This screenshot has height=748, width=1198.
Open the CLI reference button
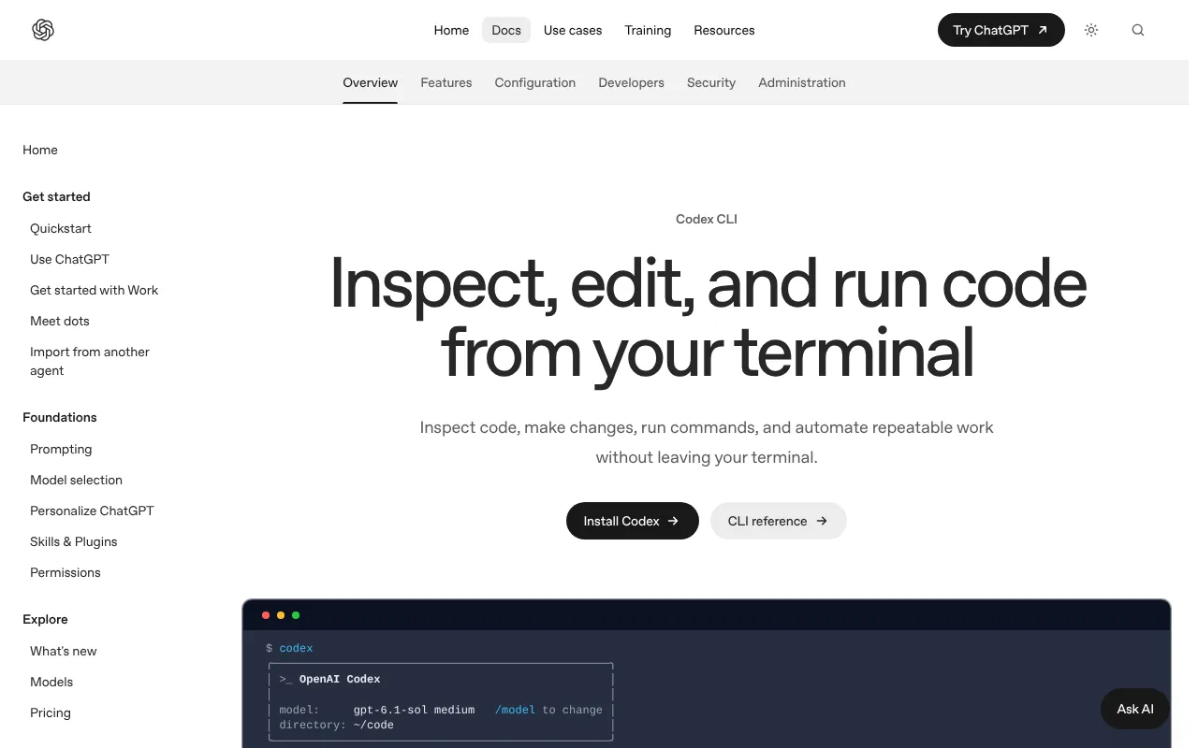click(x=779, y=521)
